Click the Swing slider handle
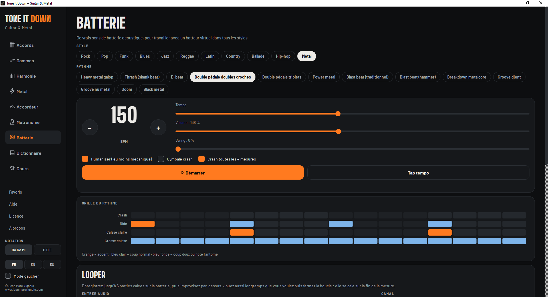Screen dimensions: 548x297 (x=178, y=149)
